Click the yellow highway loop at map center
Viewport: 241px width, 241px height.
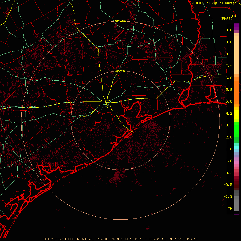(x=106, y=104)
